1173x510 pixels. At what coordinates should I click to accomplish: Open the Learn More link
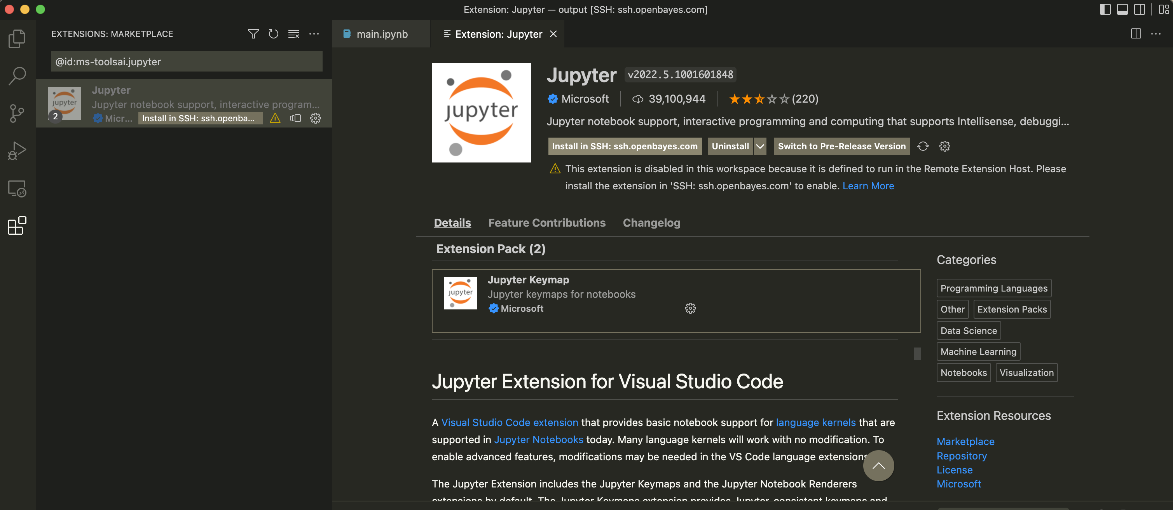[868, 186]
